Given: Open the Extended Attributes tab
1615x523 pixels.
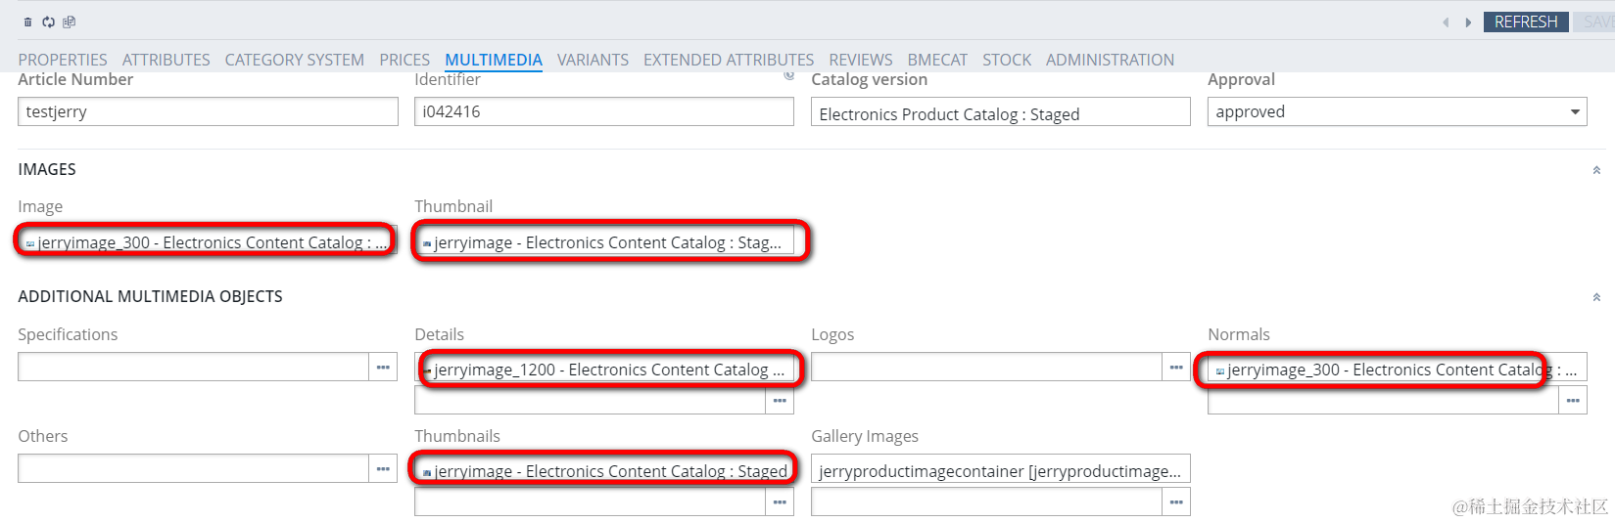Looking at the screenshot, I should pos(729,60).
